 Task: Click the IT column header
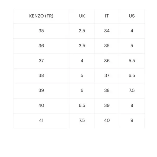(107, 16)
